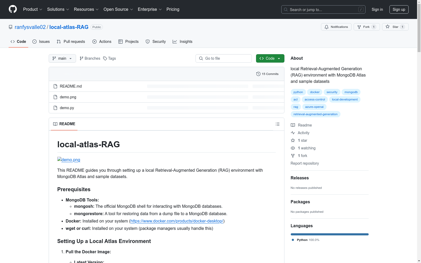Open the Projects tab
The height and width of the screenshot is (263, 421).
pos(128,42)
